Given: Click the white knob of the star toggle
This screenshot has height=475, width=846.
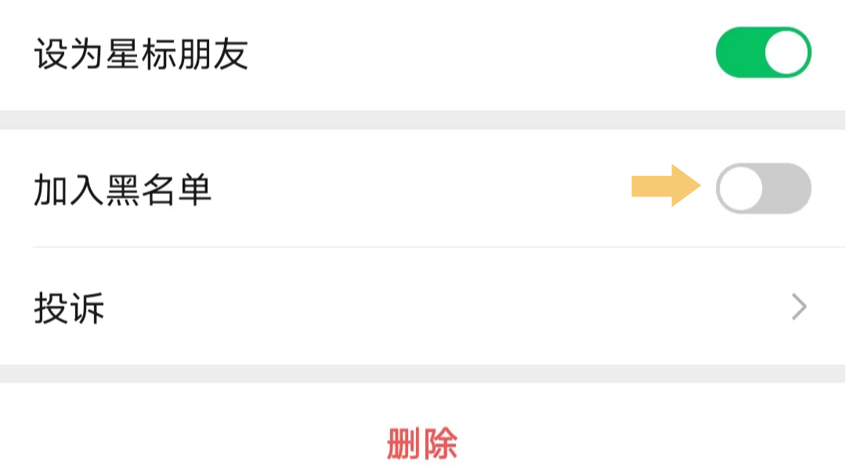Looking at the screenshot, I should click(x=786, y=52).
